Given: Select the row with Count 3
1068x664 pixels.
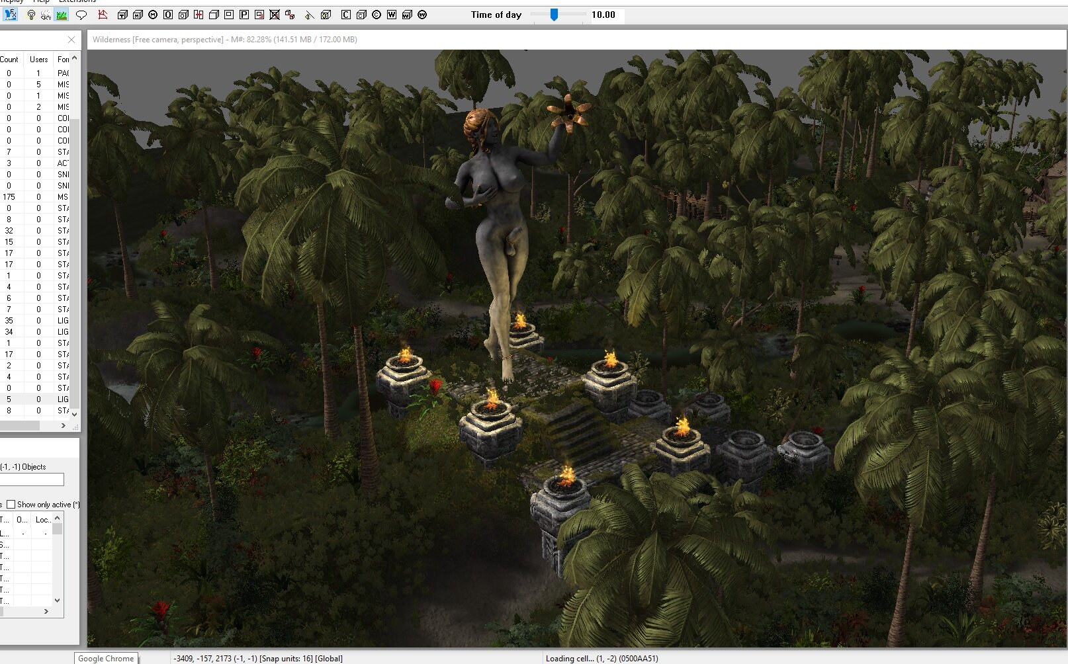Looking at the screenshot, I should [34, 163].
